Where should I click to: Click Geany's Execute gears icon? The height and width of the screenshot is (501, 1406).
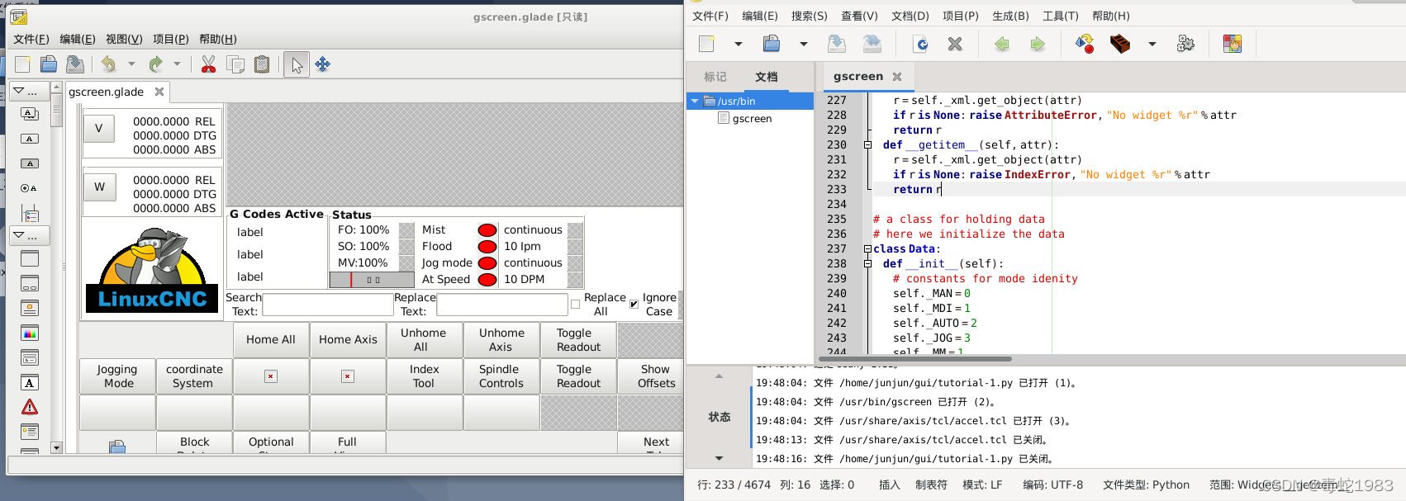click(x=1185, y=44)
